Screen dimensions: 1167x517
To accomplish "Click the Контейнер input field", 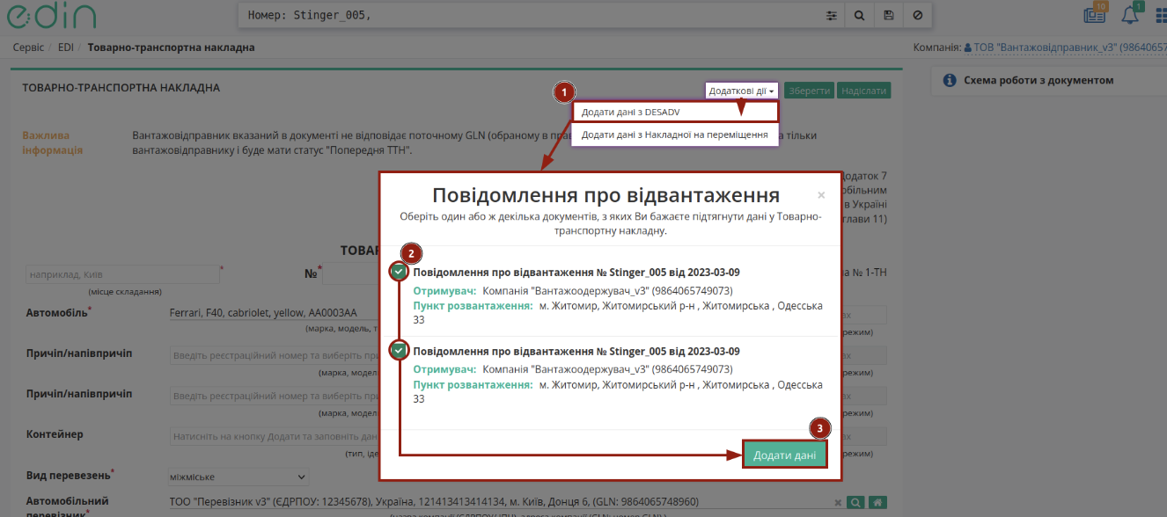I will coord(275,436).
